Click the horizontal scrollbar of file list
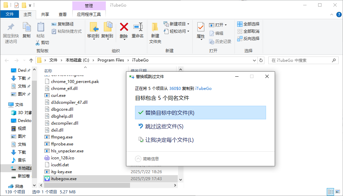The width and height of the screenshot is (343, 196). point(87,185)
